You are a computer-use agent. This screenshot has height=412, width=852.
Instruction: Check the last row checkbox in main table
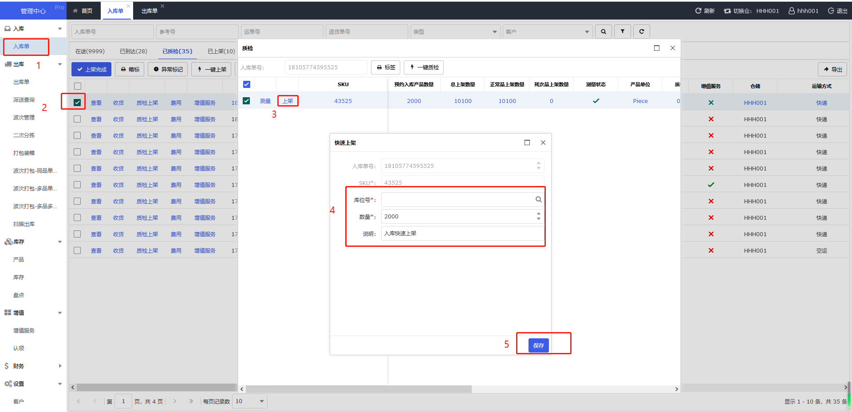click(x=78, y=250)
